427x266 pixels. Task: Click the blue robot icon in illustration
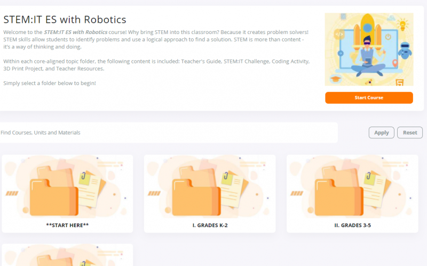point(405,51)
